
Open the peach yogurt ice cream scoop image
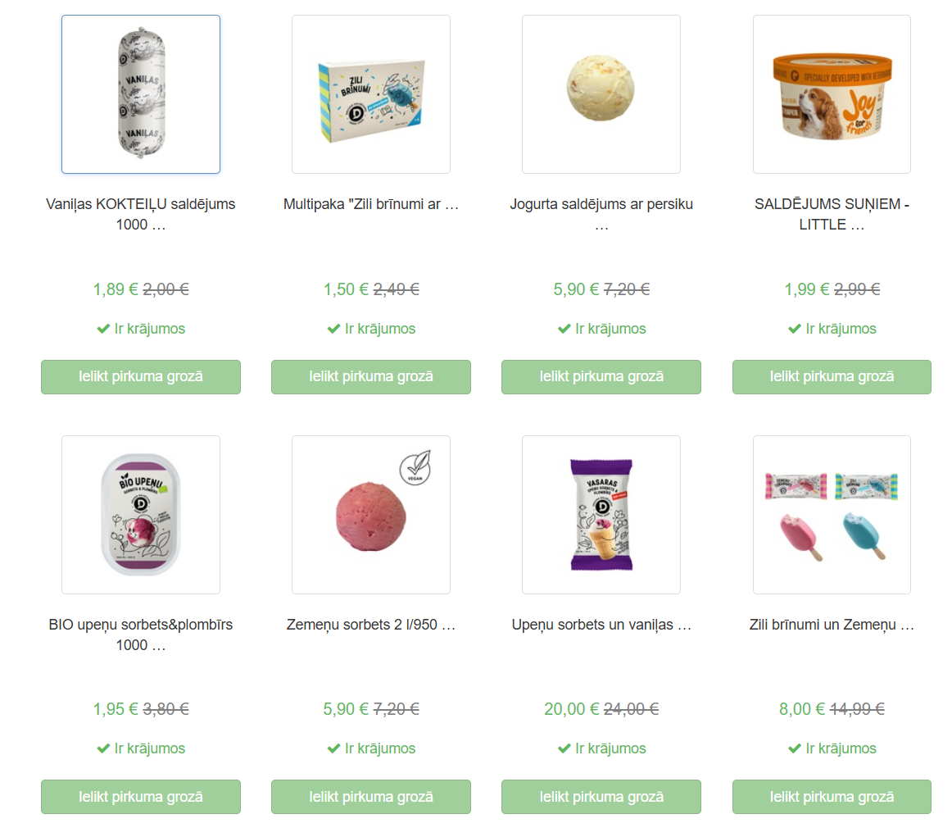pyautogui.click(x=601, y=94)
